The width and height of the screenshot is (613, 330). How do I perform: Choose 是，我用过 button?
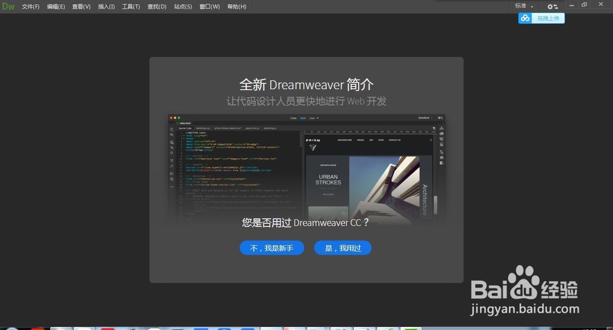[x=343, y=247]
